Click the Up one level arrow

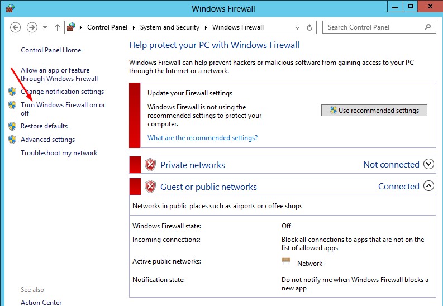coord(58,27)
